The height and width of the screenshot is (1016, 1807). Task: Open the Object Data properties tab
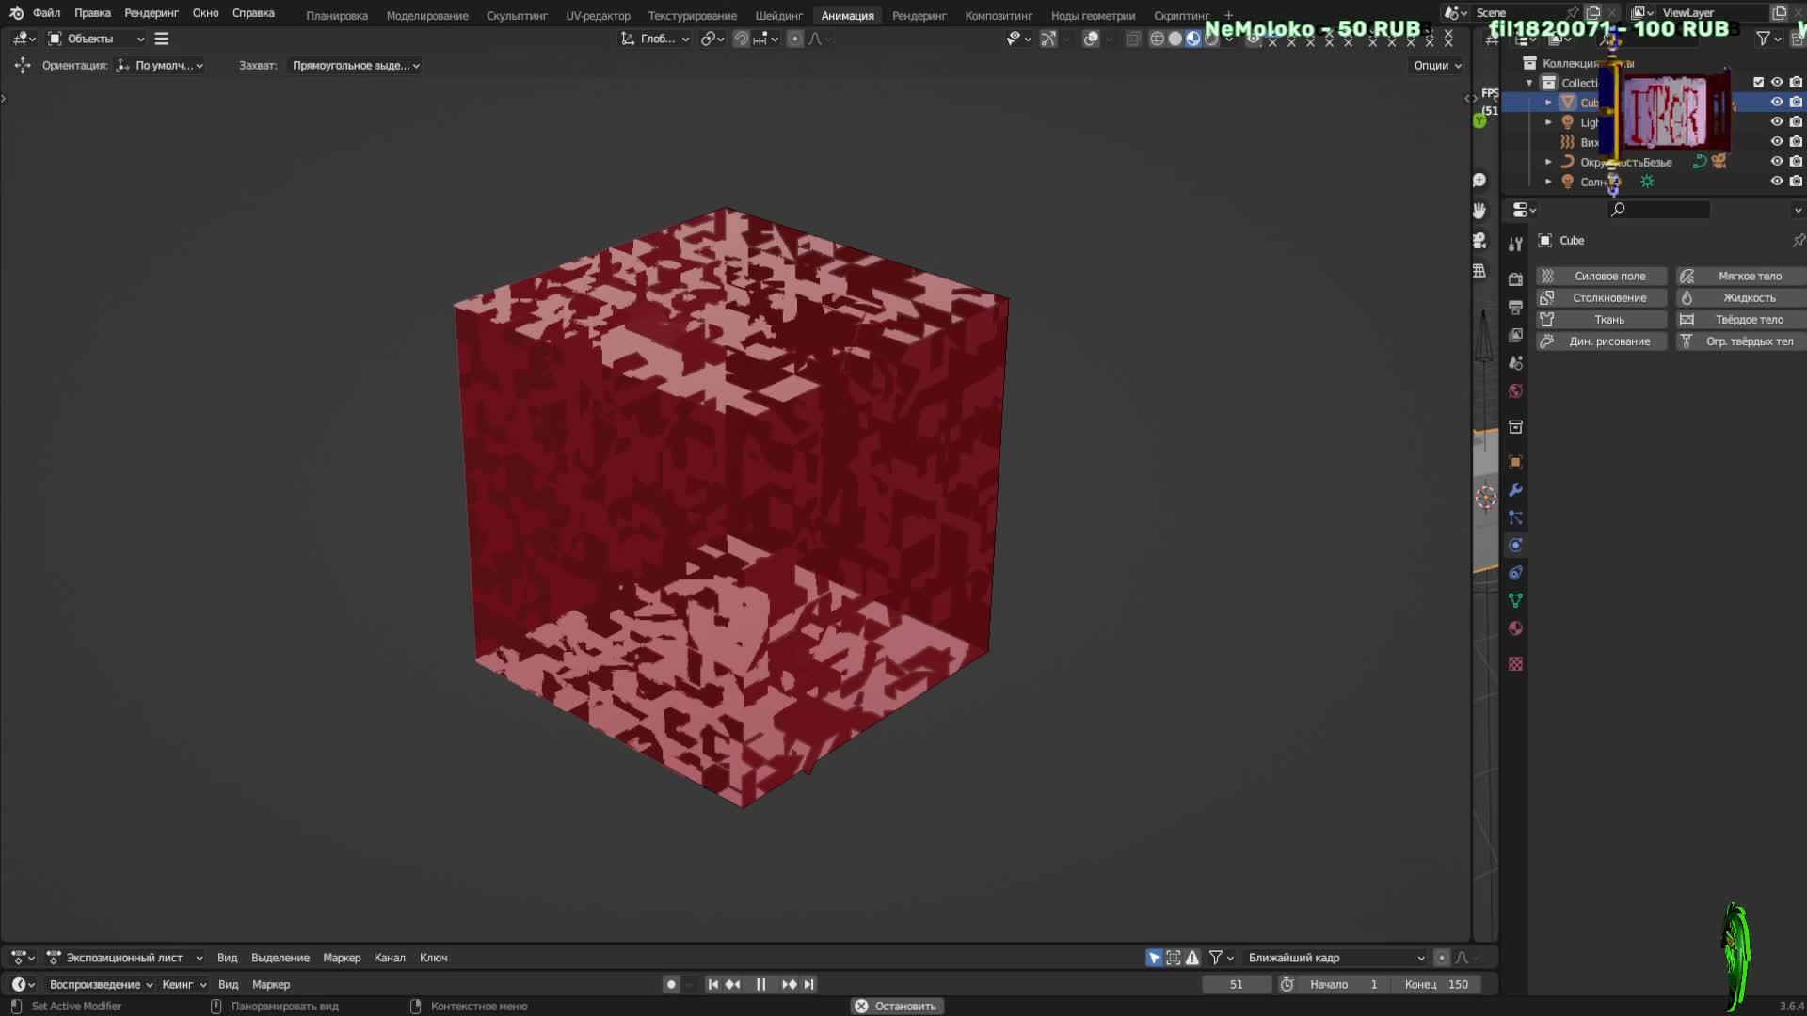point(1515,600)
